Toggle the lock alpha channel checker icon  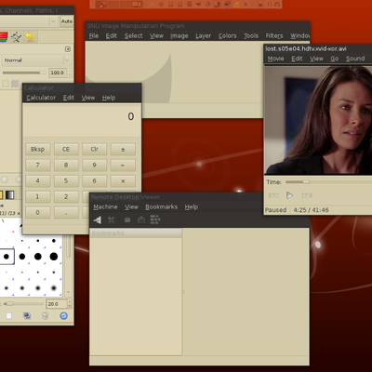(x=15, y=84)
